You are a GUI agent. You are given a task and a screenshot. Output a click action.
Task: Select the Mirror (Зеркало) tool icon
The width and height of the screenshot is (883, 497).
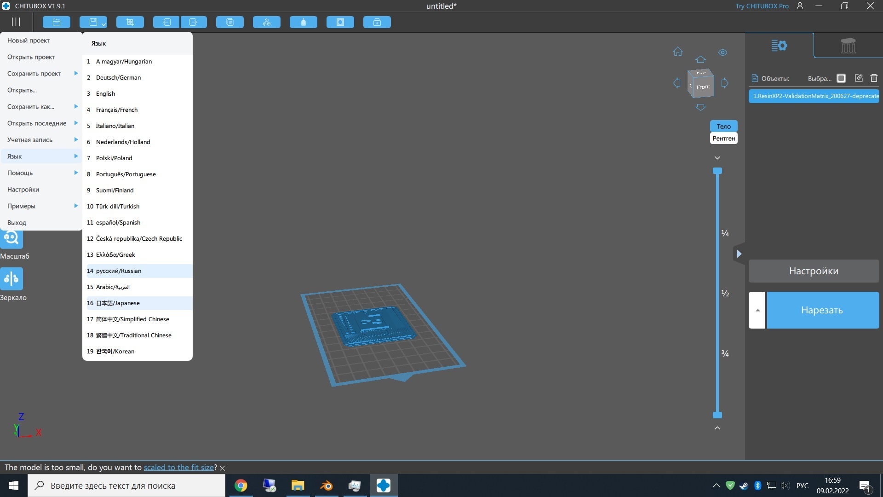11,278
